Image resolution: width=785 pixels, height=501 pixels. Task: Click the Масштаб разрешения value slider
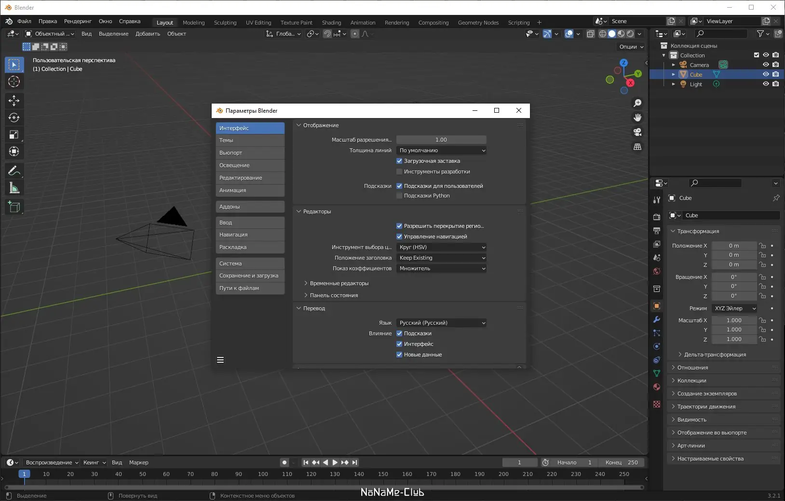click(x=441, y=140)
